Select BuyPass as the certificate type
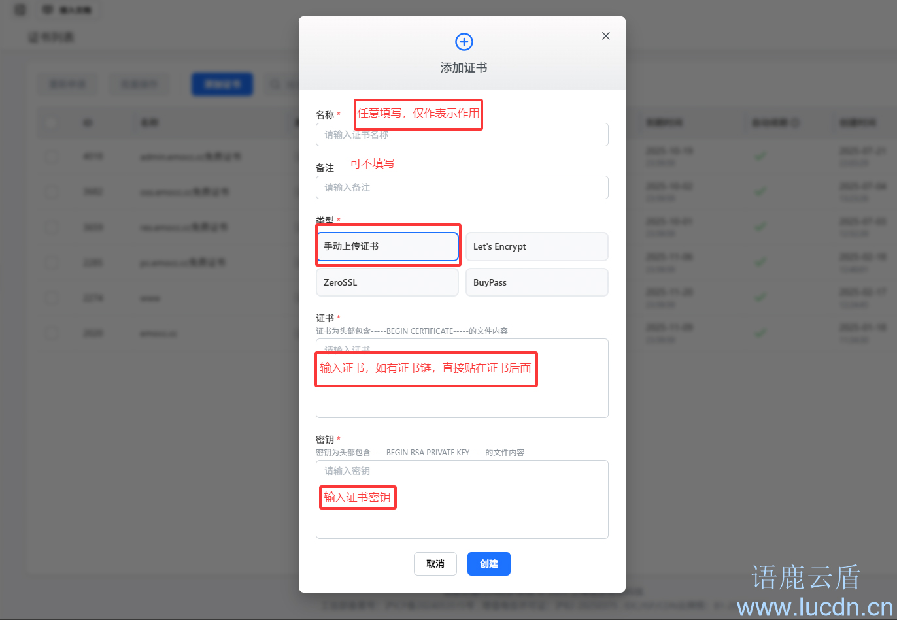Screen dimensions: 897x620 click(536, 282)
